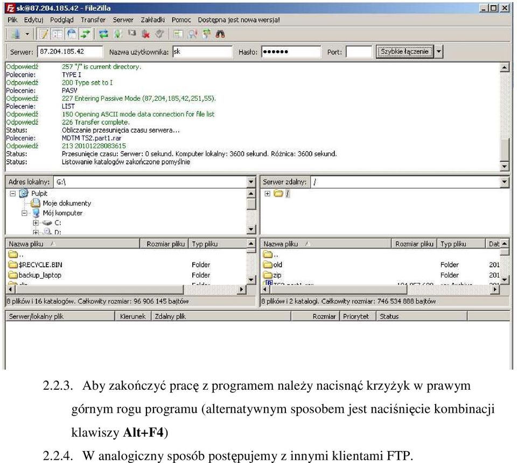Toggle synchronized browsing icon
This screenshot has width=517, height=463.
[206, 34]
